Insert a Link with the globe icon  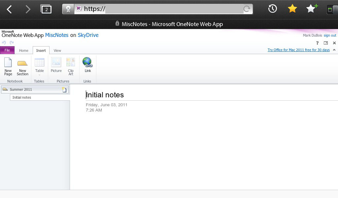click(87, 65)
